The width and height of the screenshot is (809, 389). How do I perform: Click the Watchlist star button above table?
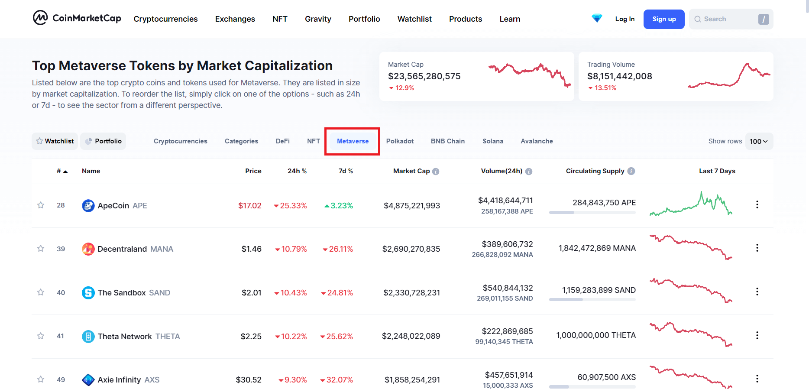click(55, 141)
